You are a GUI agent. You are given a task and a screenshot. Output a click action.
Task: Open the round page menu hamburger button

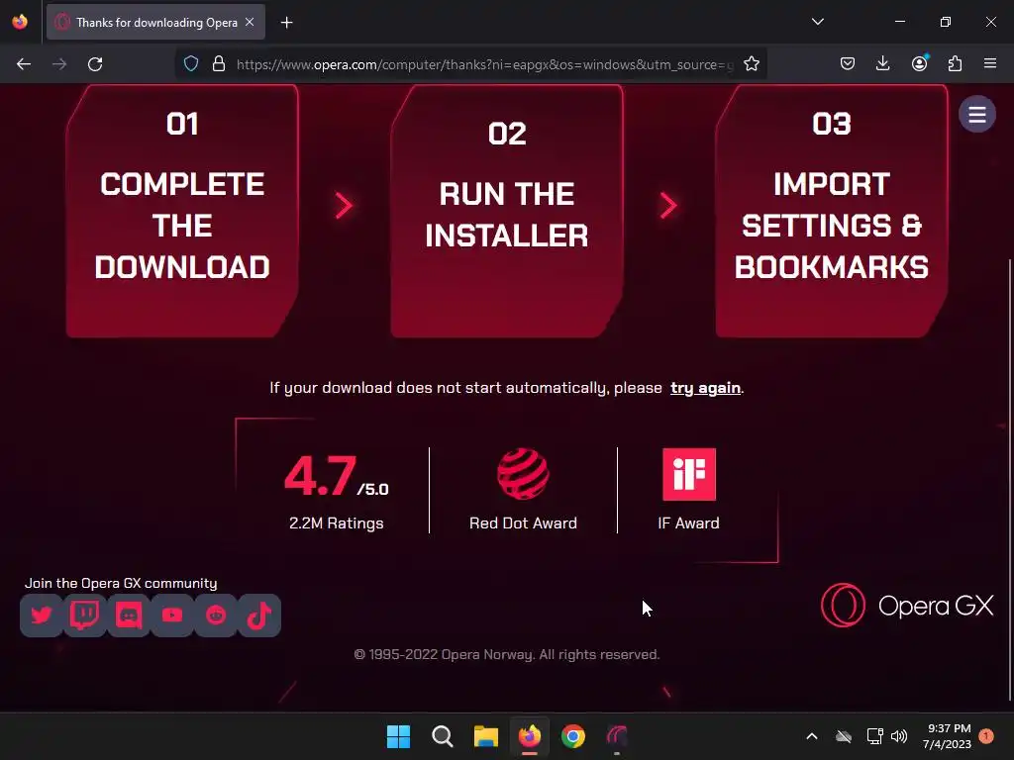pos(977,115)
